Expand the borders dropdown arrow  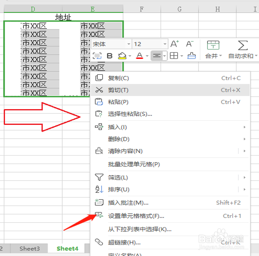(x=182, y=56)
